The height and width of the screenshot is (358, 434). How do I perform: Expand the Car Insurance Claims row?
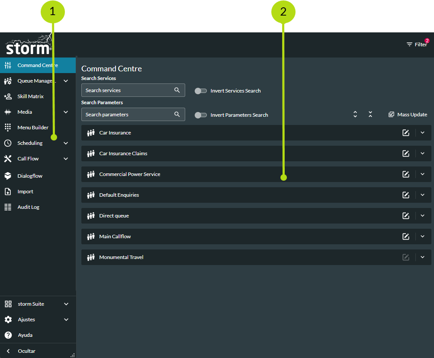[x=423, y=153]
